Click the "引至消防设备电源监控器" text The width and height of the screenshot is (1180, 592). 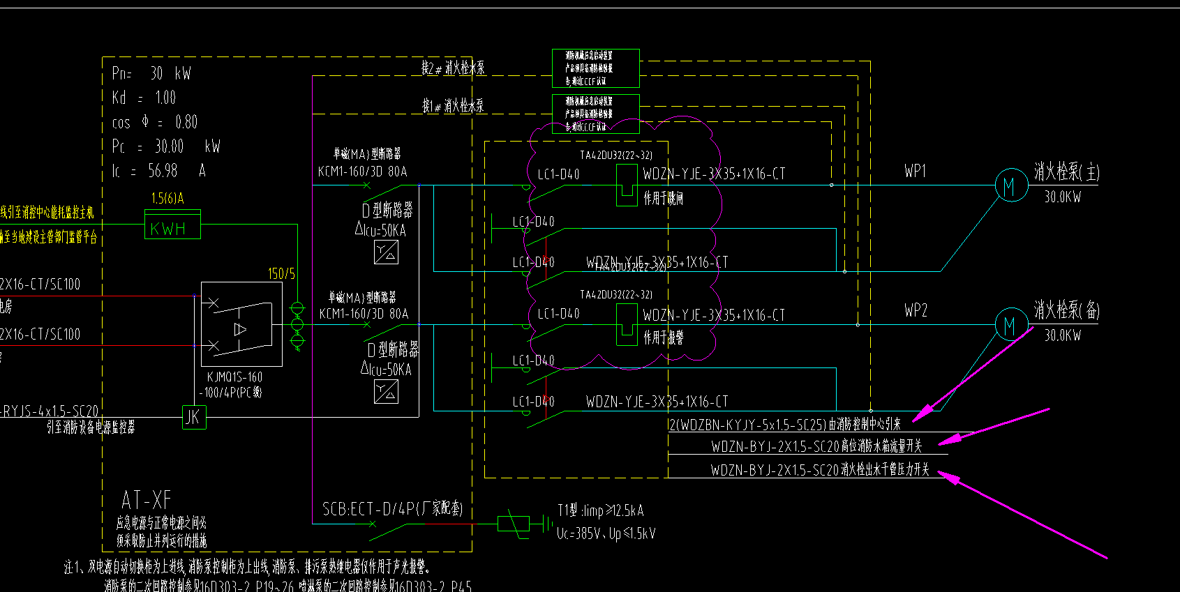tap(91, 427)
